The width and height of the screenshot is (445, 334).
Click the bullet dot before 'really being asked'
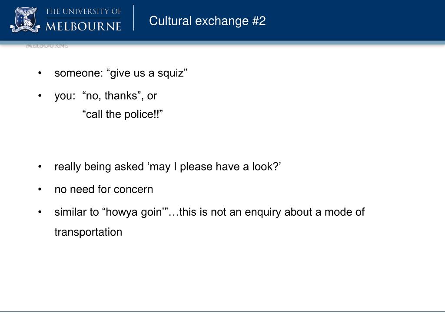pyautogui.click(x=40, y=167)
